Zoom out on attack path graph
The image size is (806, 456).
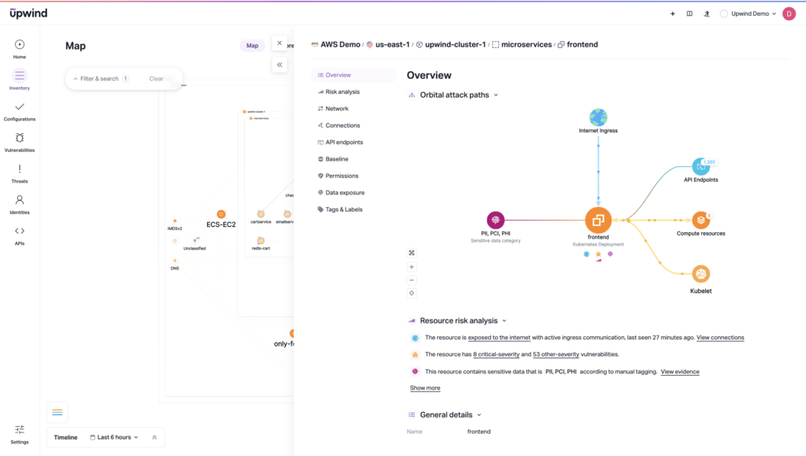click(x=412, y=280)
